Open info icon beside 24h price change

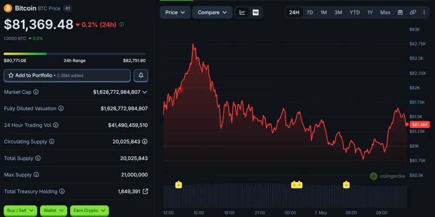(x=121, y=25)
